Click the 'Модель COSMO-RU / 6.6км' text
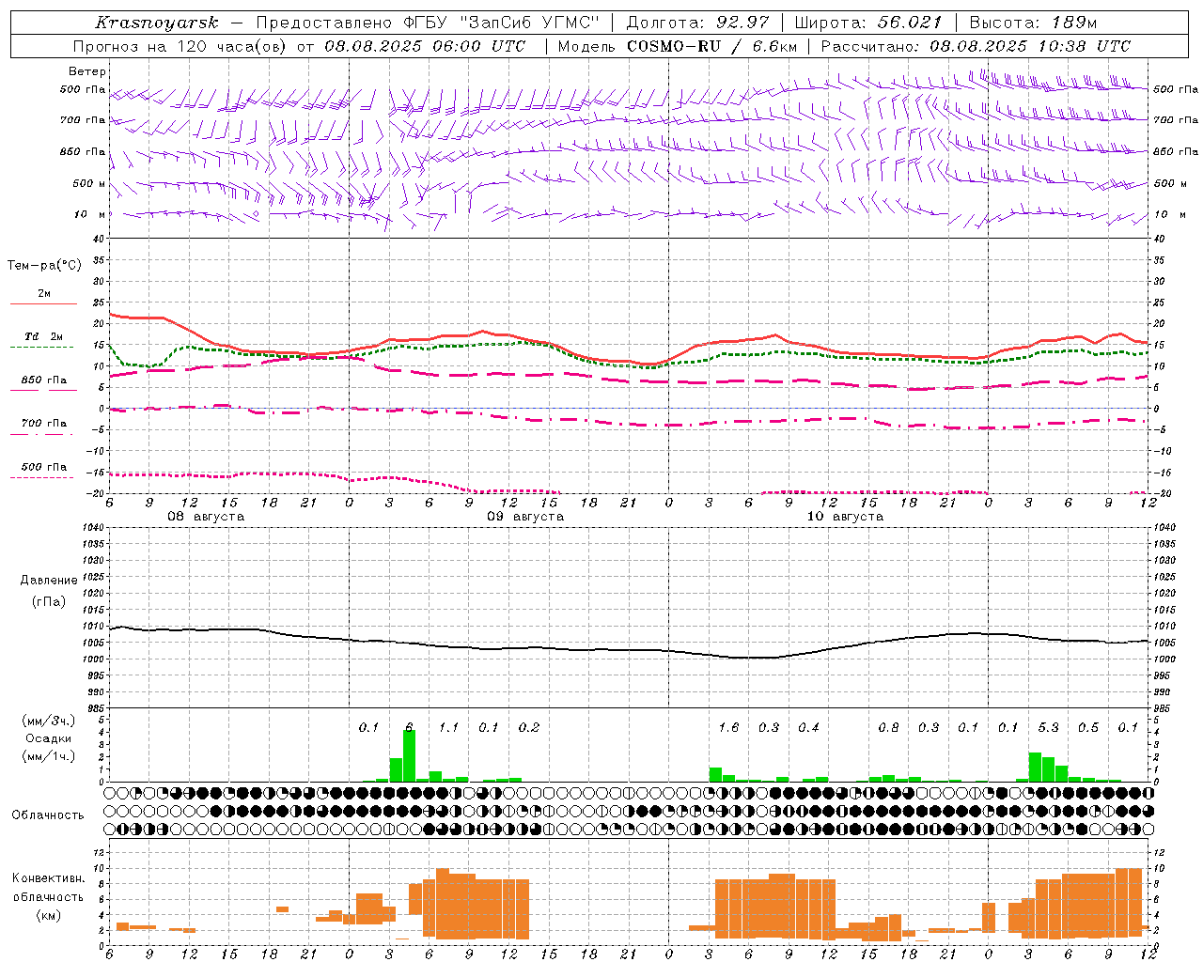The image size is (1203, 962). point(678,46)
